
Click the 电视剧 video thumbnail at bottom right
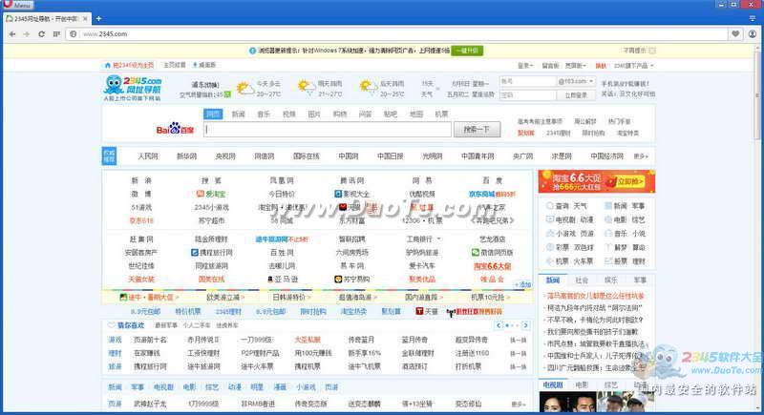pos(568,402)
